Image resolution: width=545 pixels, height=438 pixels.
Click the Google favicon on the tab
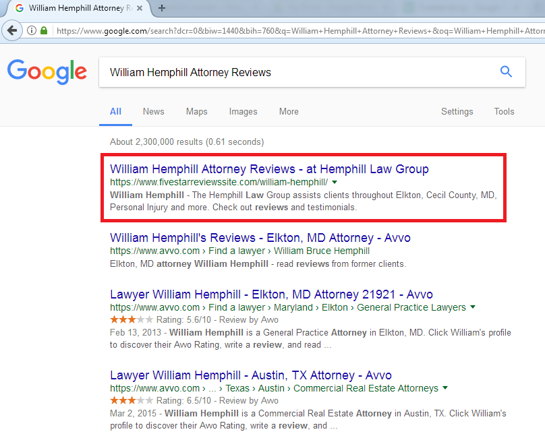click(x=20, y=8)
